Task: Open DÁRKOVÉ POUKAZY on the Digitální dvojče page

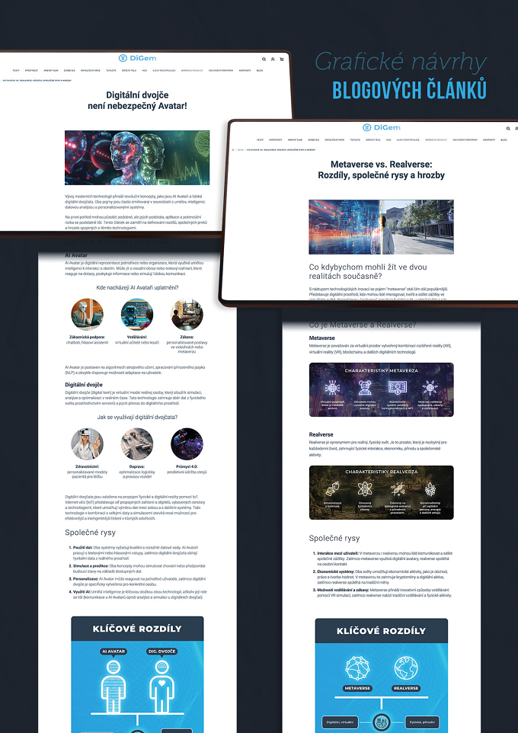Action: 192,71
